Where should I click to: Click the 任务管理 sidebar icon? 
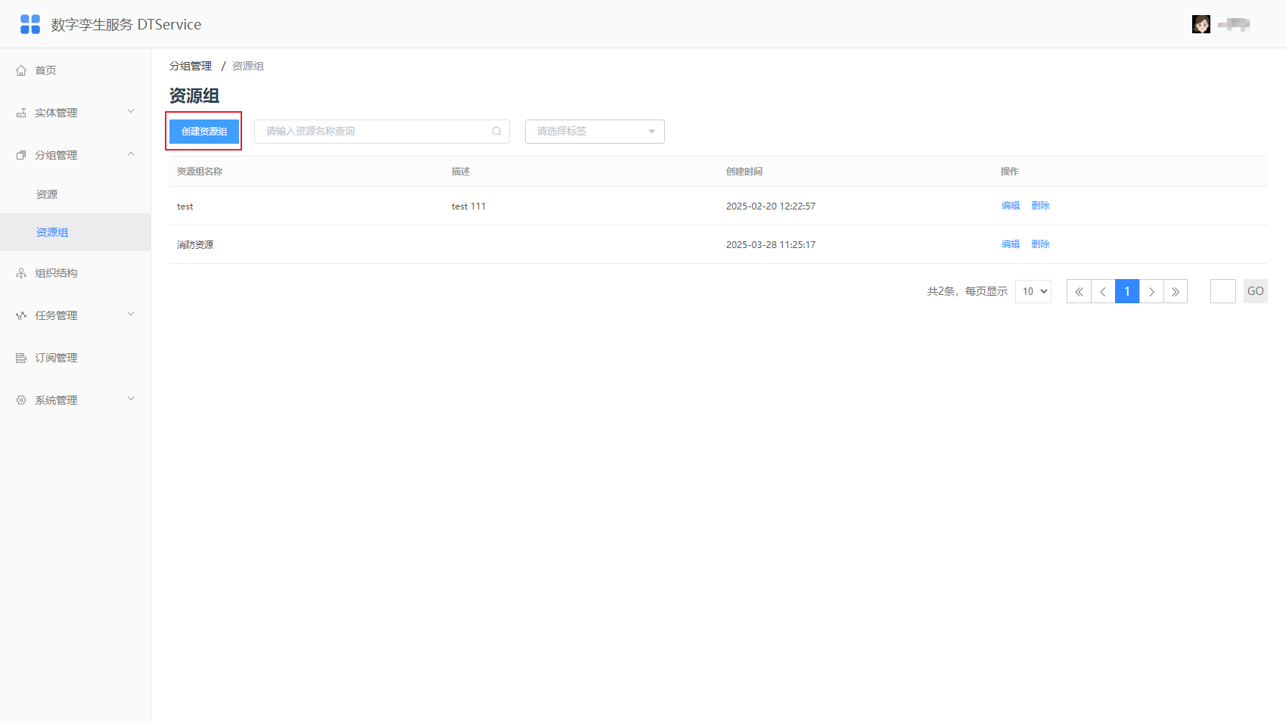pos(21,315)
